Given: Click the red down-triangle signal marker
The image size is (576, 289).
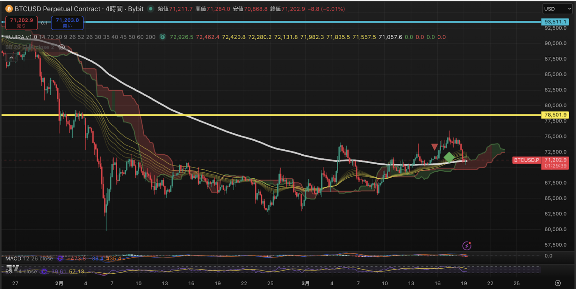Looking at the screenshot, I should tap(434, 147).
